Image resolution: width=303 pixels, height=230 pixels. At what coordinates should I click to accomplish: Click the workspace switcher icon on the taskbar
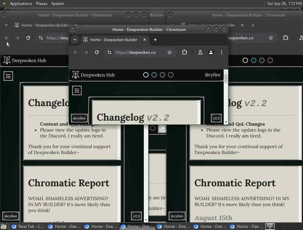(x=270, y=226)
